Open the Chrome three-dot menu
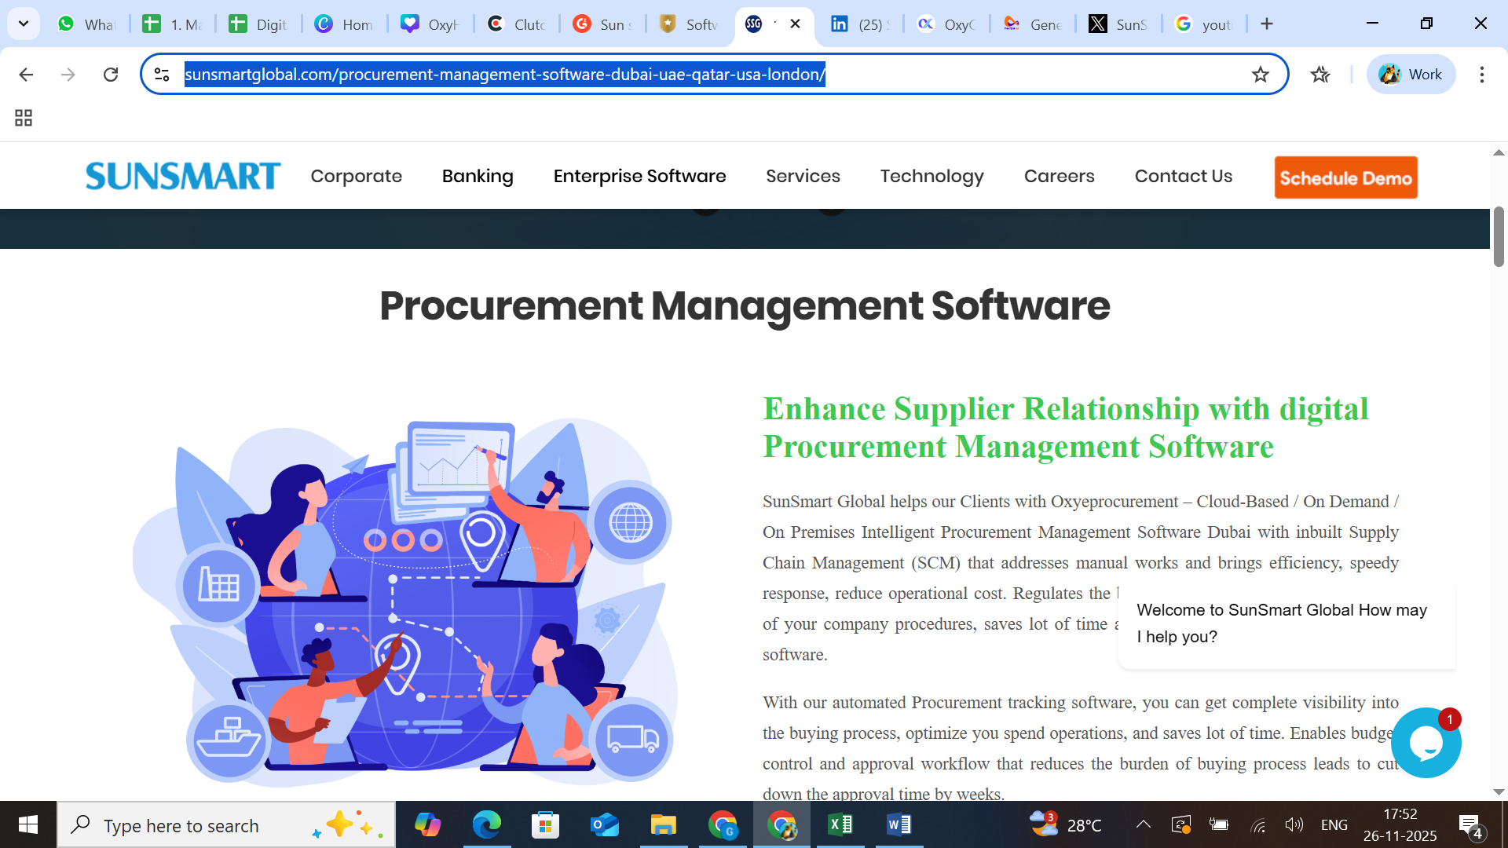The height and width of the screenshot is (848, 1508). [x=1481, y=75]
